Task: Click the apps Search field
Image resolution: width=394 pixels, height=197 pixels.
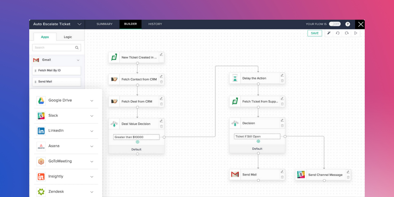Action: [x=54, y=48]
